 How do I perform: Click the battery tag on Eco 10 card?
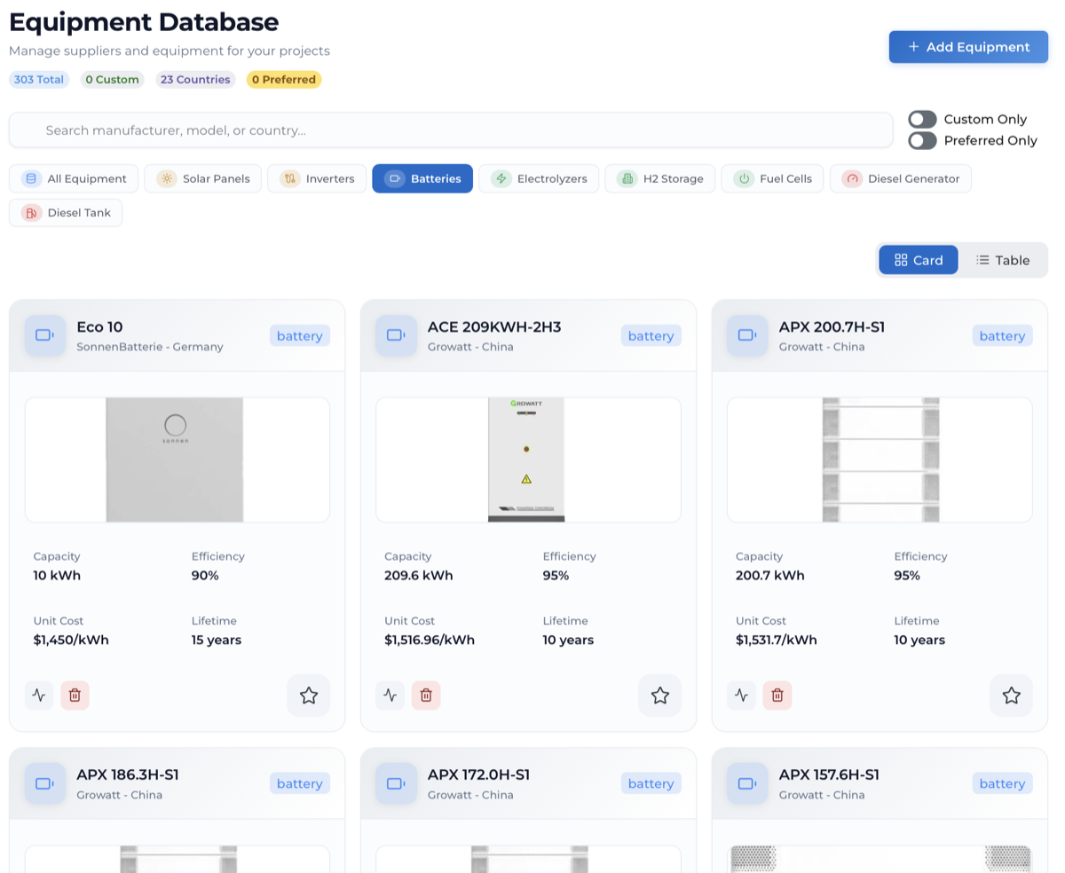[x=300, y=335]
